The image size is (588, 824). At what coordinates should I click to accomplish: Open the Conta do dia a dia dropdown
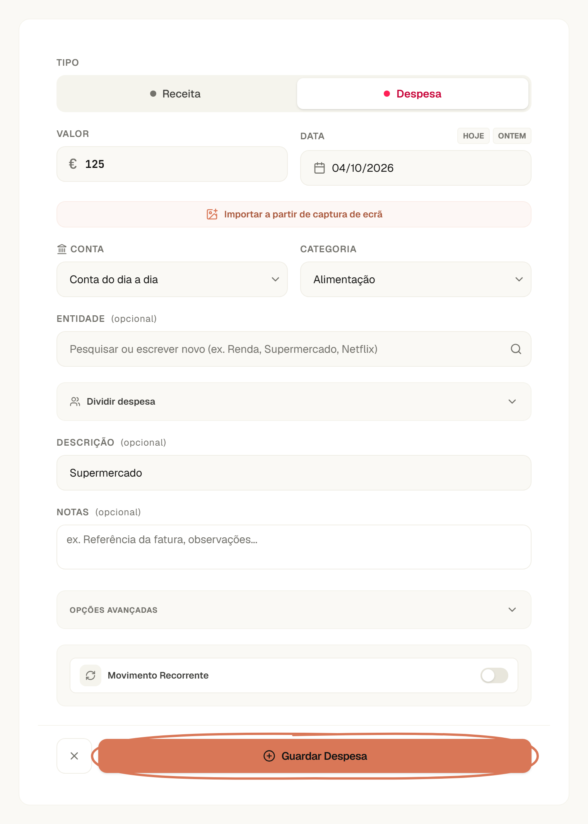(172, 279)
